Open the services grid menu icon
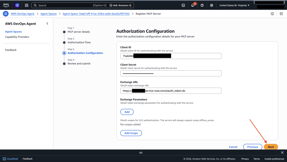287x162 pixels. 27,5
